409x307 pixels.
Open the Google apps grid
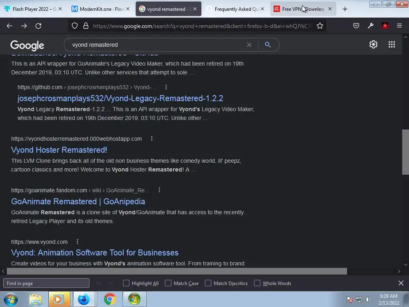pos(392,44)
